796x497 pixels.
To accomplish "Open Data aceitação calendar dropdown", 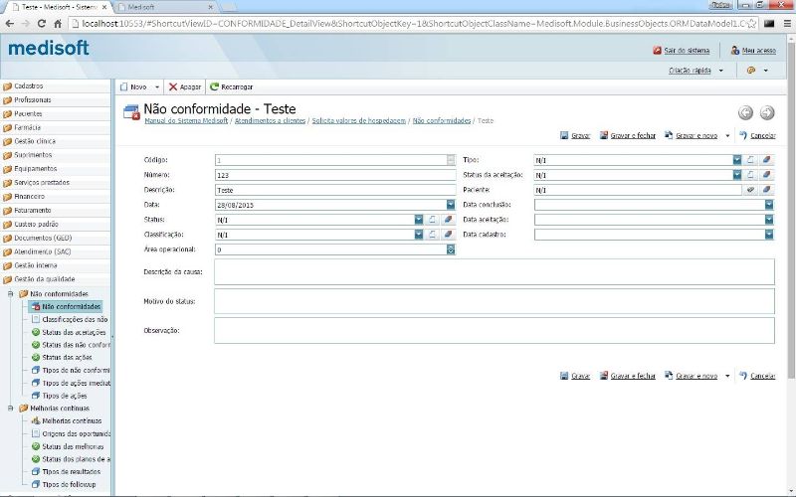I will [x=769, y=220].
